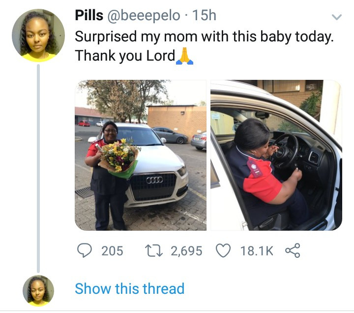The height and width of the screenshot is (313, 354).
Task: Open photo of woman with flowers
Action: 141,155
